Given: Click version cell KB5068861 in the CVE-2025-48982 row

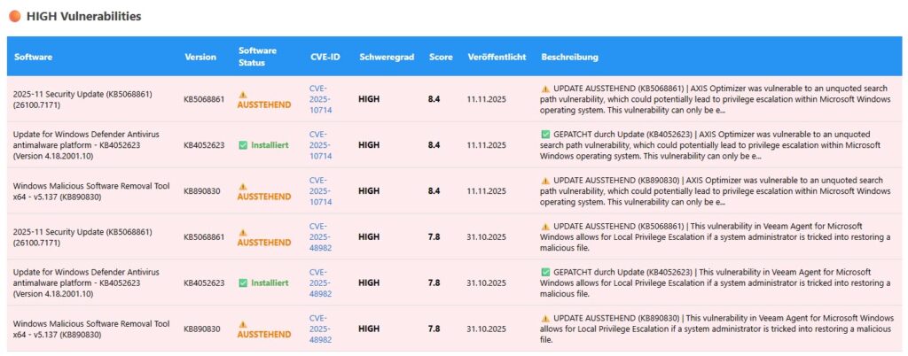Looking at the screenshot, I should pos(204,237).
